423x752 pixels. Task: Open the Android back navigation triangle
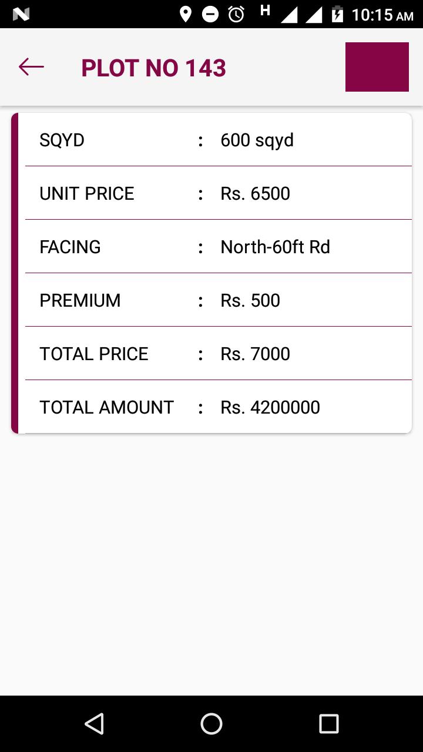[94, 724]
